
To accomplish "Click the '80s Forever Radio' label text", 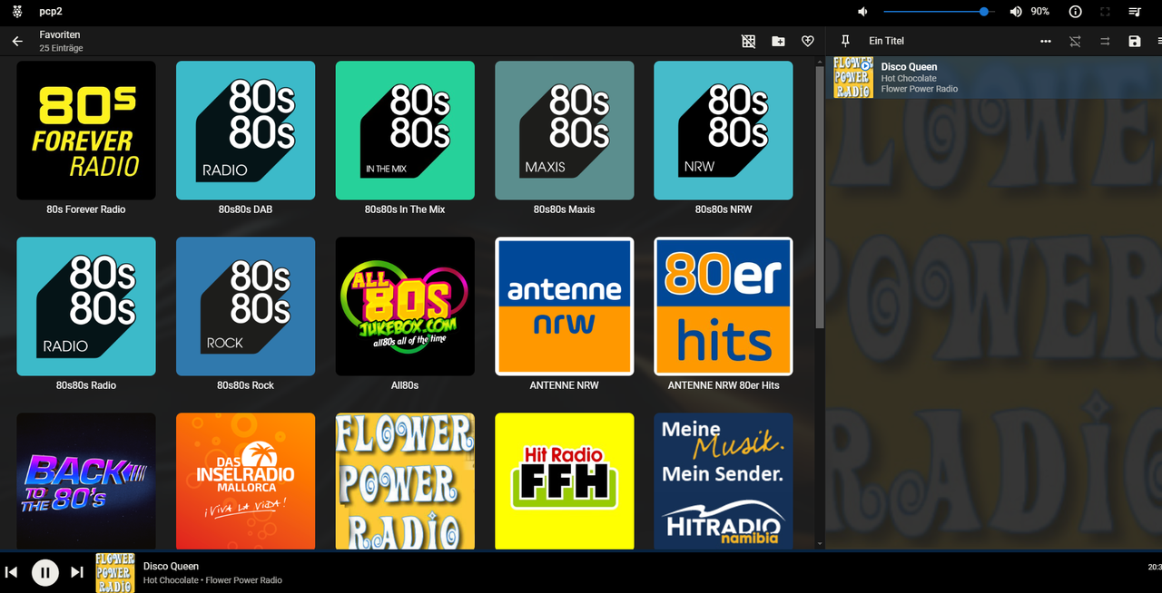I will point(86,209).
